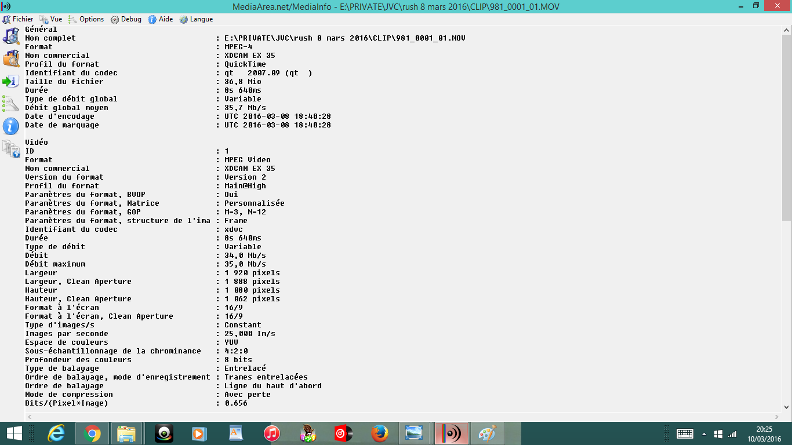Open the green eye app on the taskbar
The width and height of the screenshot is (792, 445).
pos(164,433)
